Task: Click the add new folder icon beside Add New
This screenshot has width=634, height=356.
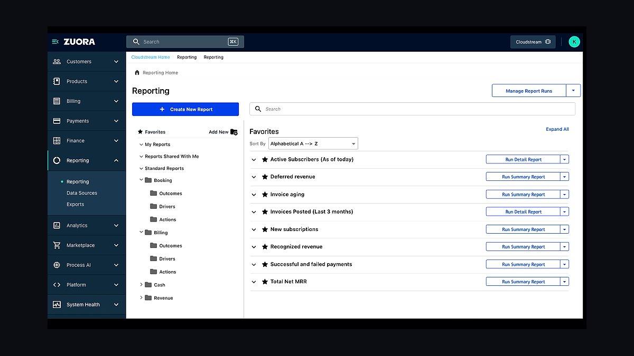Action: pyautogui.click(x=234, y=132)
